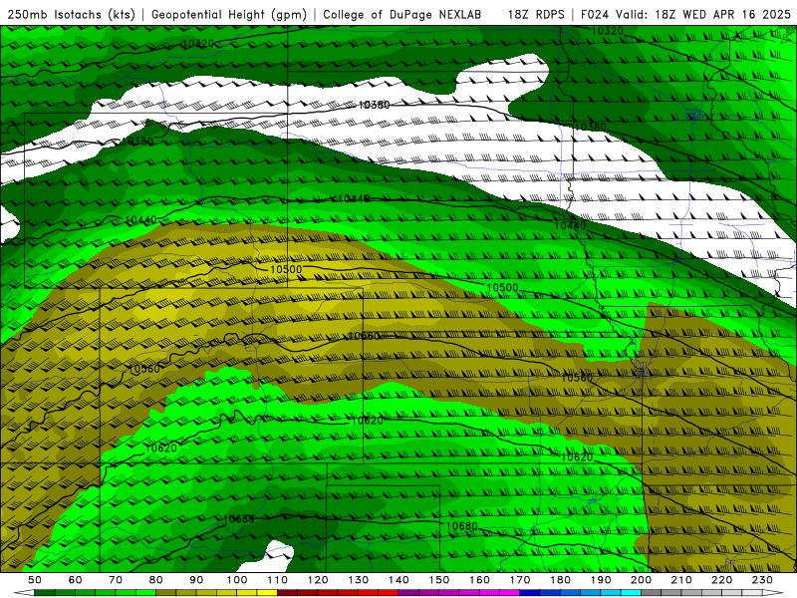Click the "College of DuPage NEXLAB" header text

coord(401,14)
